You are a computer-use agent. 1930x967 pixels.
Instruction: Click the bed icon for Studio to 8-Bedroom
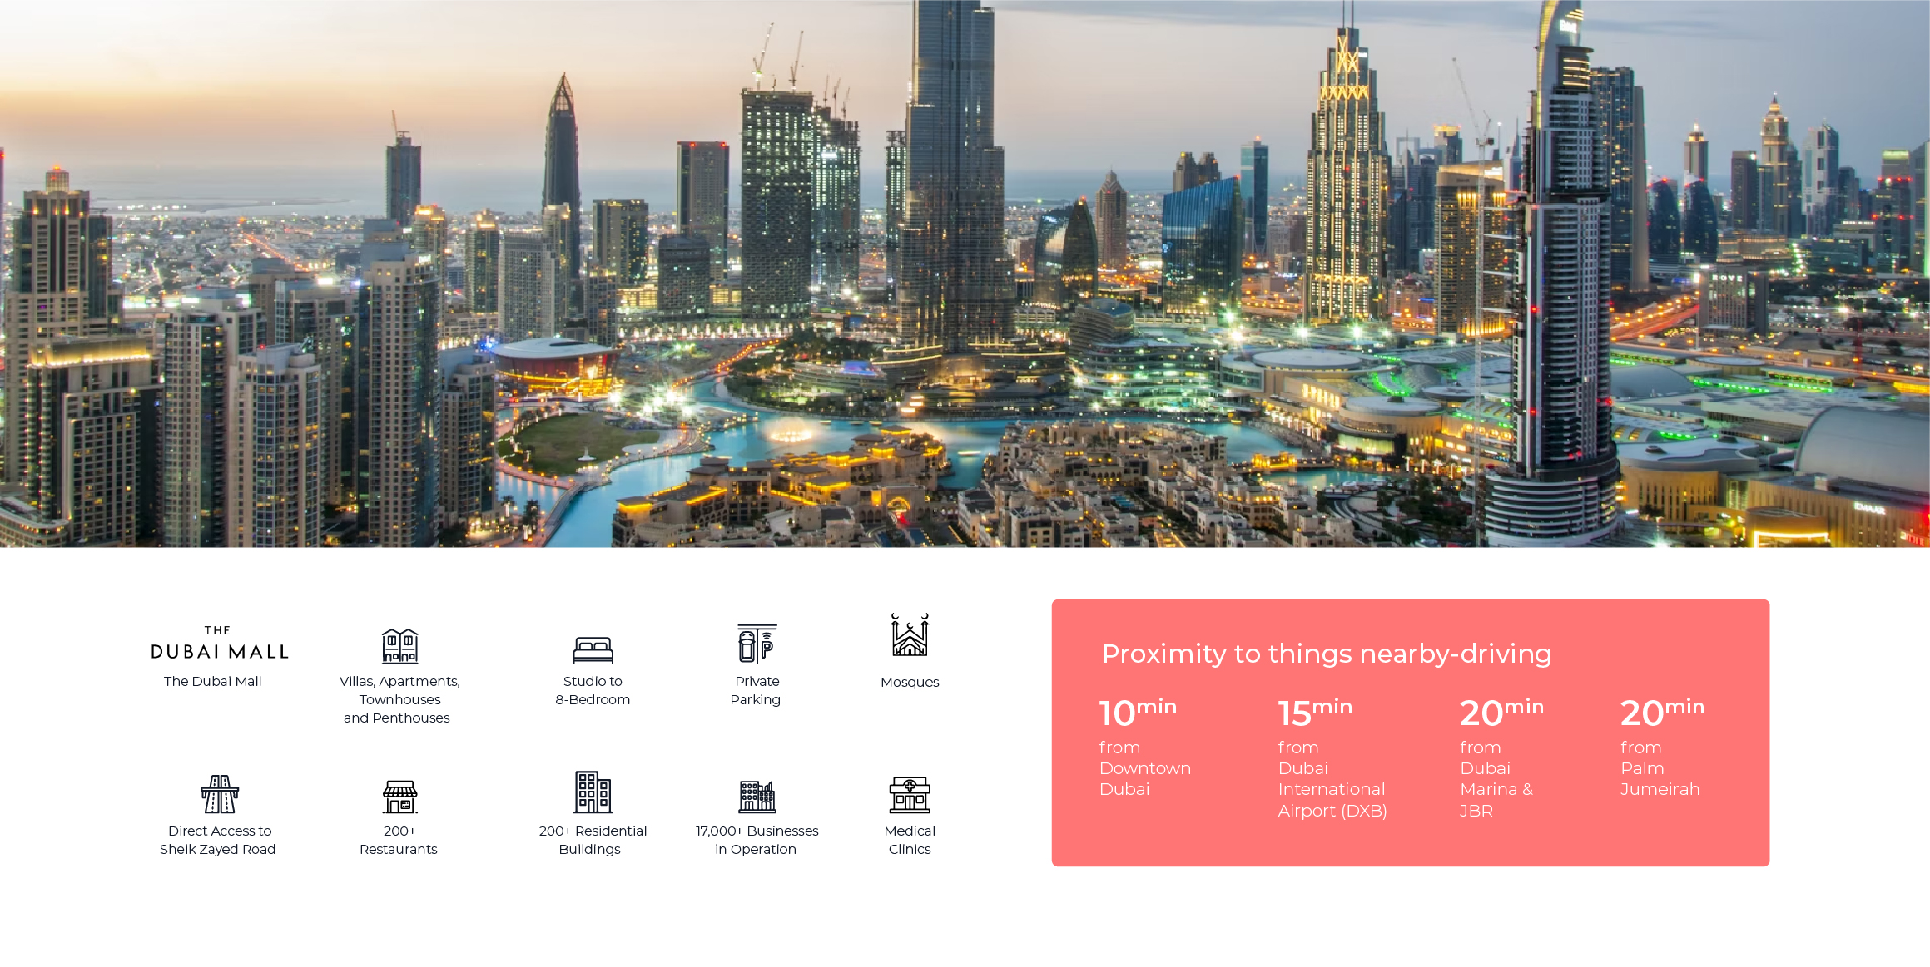(x=593, y=649)
